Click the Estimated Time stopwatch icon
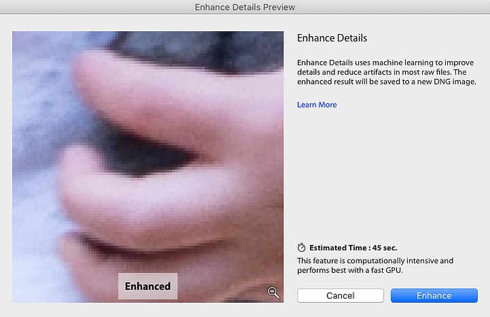This screenshot has height=317, width=490. tap(302, 248)
